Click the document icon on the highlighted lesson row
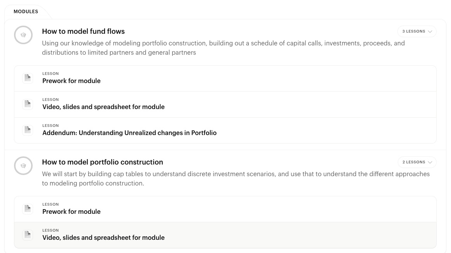The image size is (451, 253). tap(28, 234)
